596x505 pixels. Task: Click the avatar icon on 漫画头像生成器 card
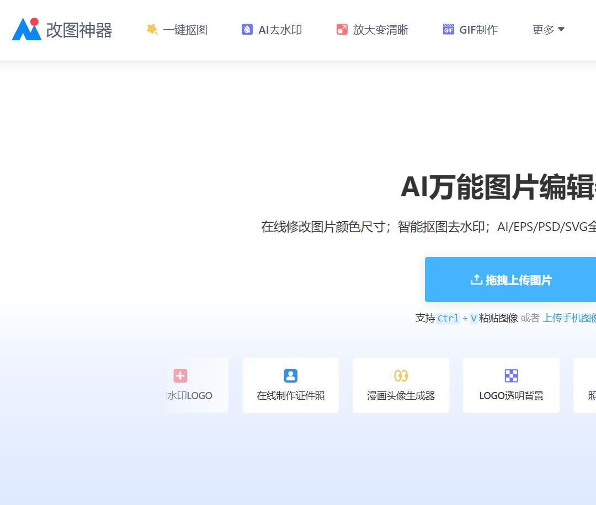pyautogui.click(x=401, y=375)
